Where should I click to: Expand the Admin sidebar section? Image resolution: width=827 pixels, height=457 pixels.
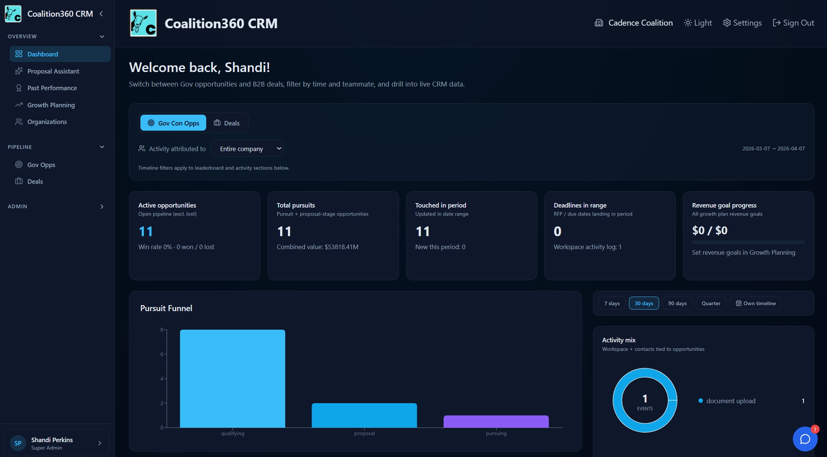point(102,206)
